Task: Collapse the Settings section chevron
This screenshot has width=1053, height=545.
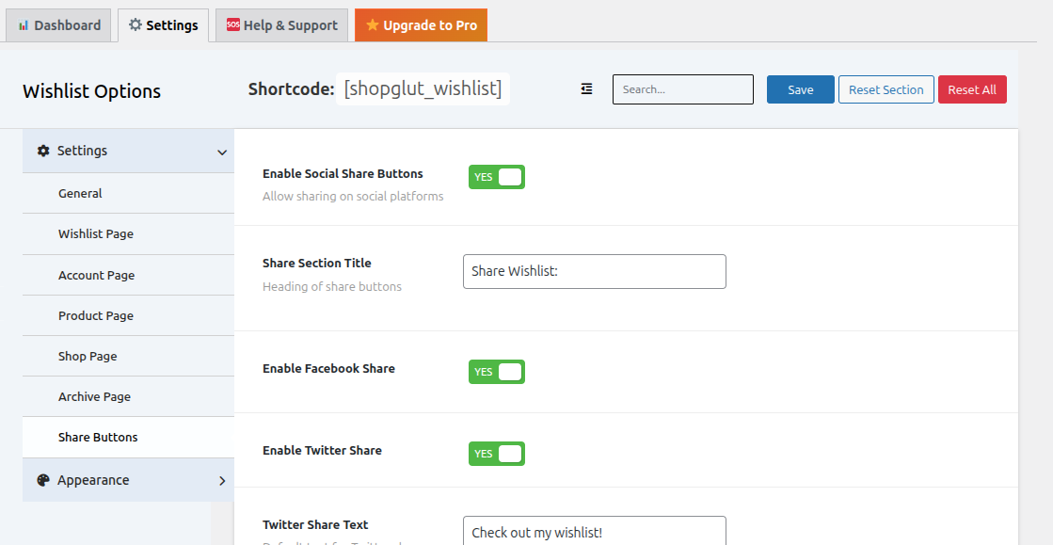Action: (222, 152)
